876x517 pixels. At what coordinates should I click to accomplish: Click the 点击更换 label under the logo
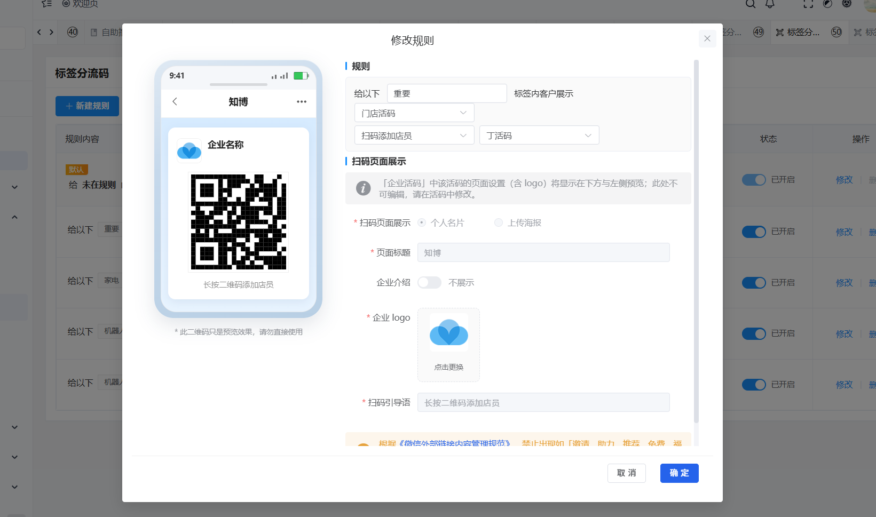coord(448,367)
